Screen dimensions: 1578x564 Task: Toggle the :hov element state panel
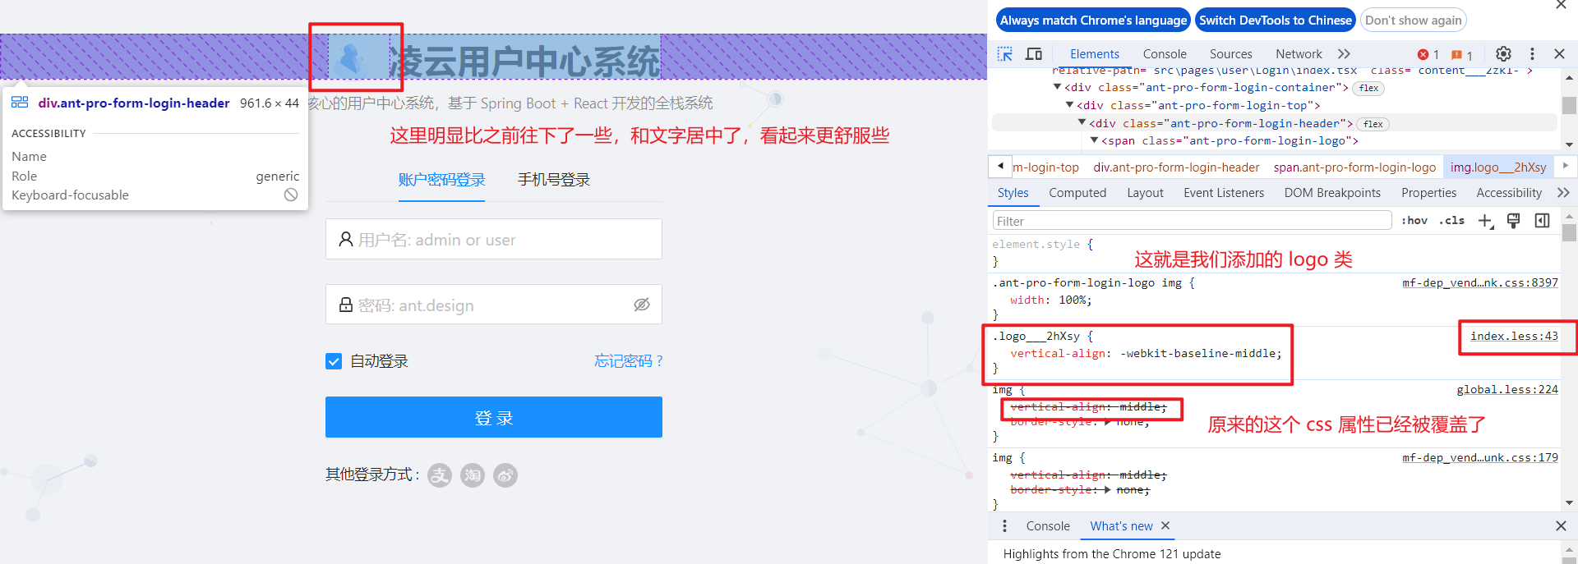click(1414, 221)
